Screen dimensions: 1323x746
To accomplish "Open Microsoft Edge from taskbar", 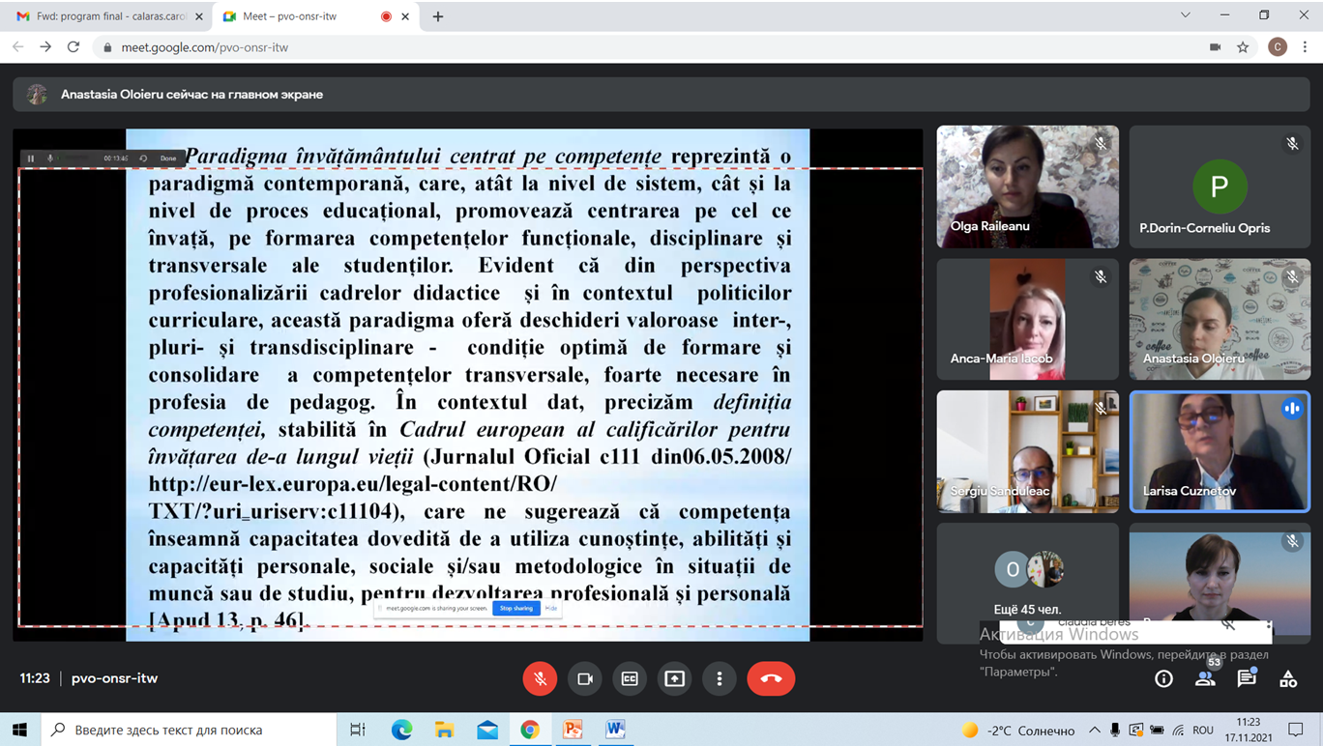I will [401, 730].
